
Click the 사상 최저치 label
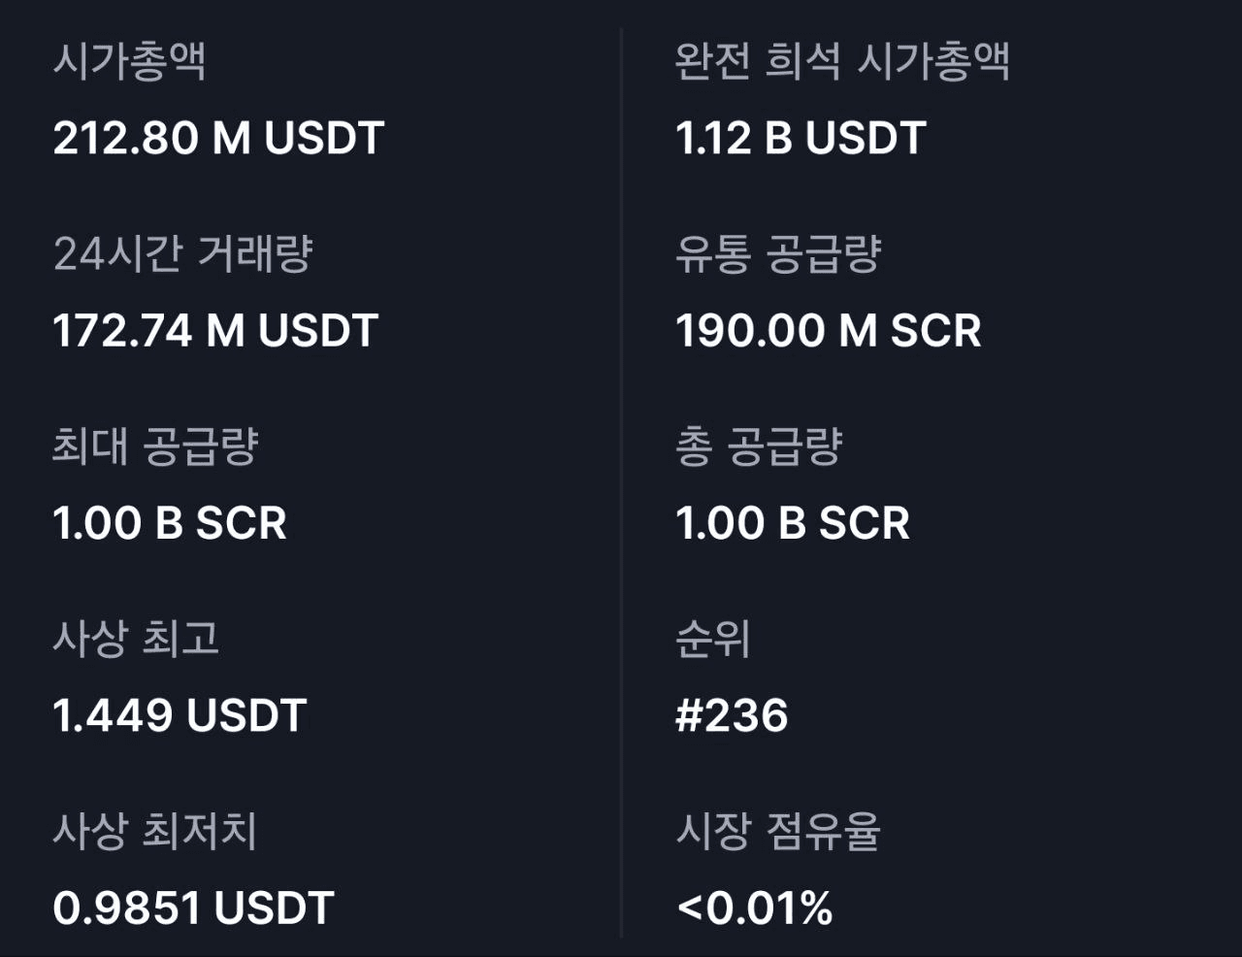155,831
